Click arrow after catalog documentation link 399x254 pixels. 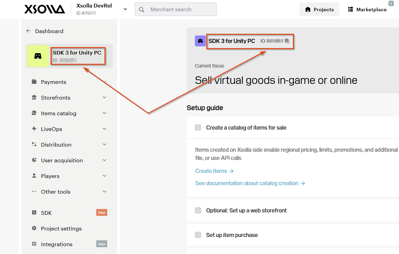coord(303,183)
